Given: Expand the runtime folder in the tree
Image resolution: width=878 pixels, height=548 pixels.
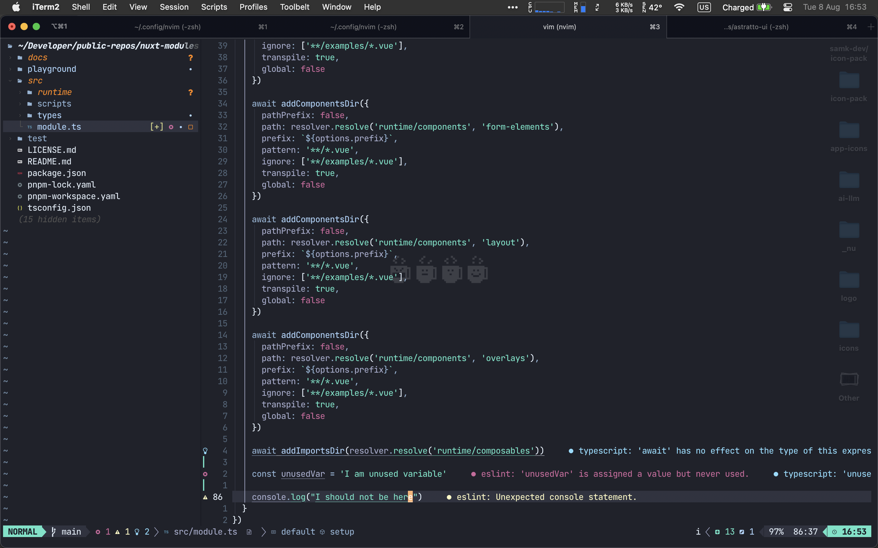Looking at the screenshot, I should pos(55,92).
